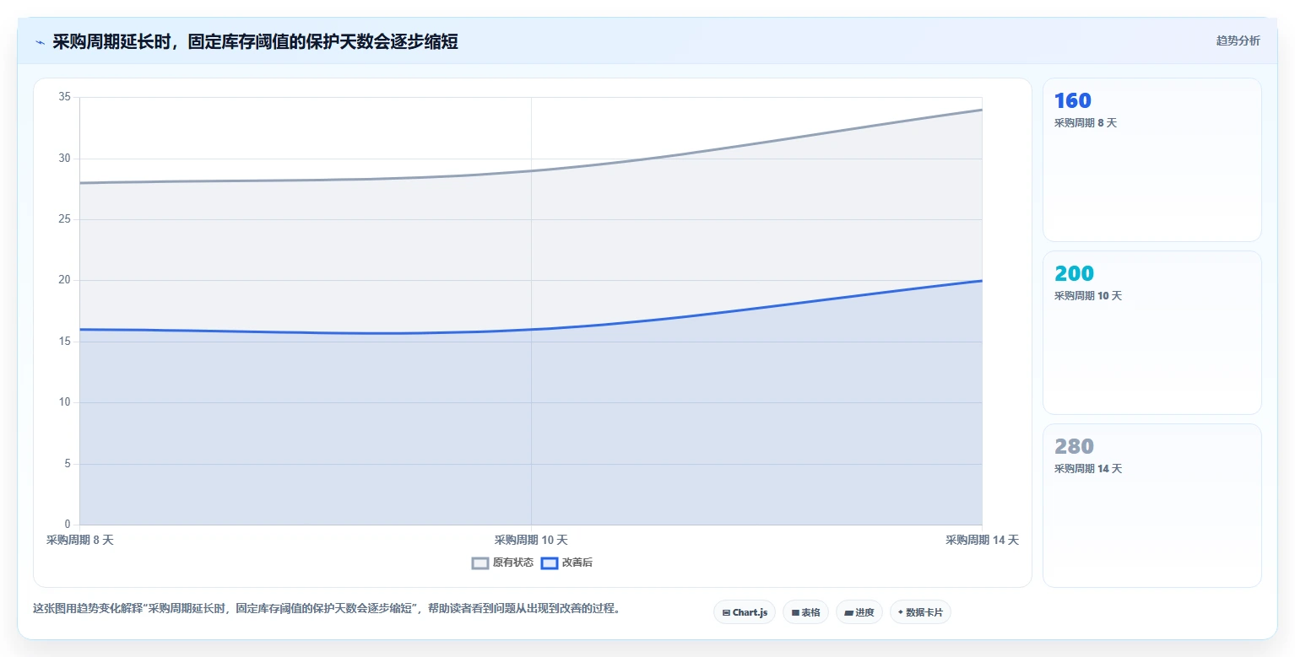Click the y-axis value 15
The image size is (1295, 657).
tap(65, 342)
